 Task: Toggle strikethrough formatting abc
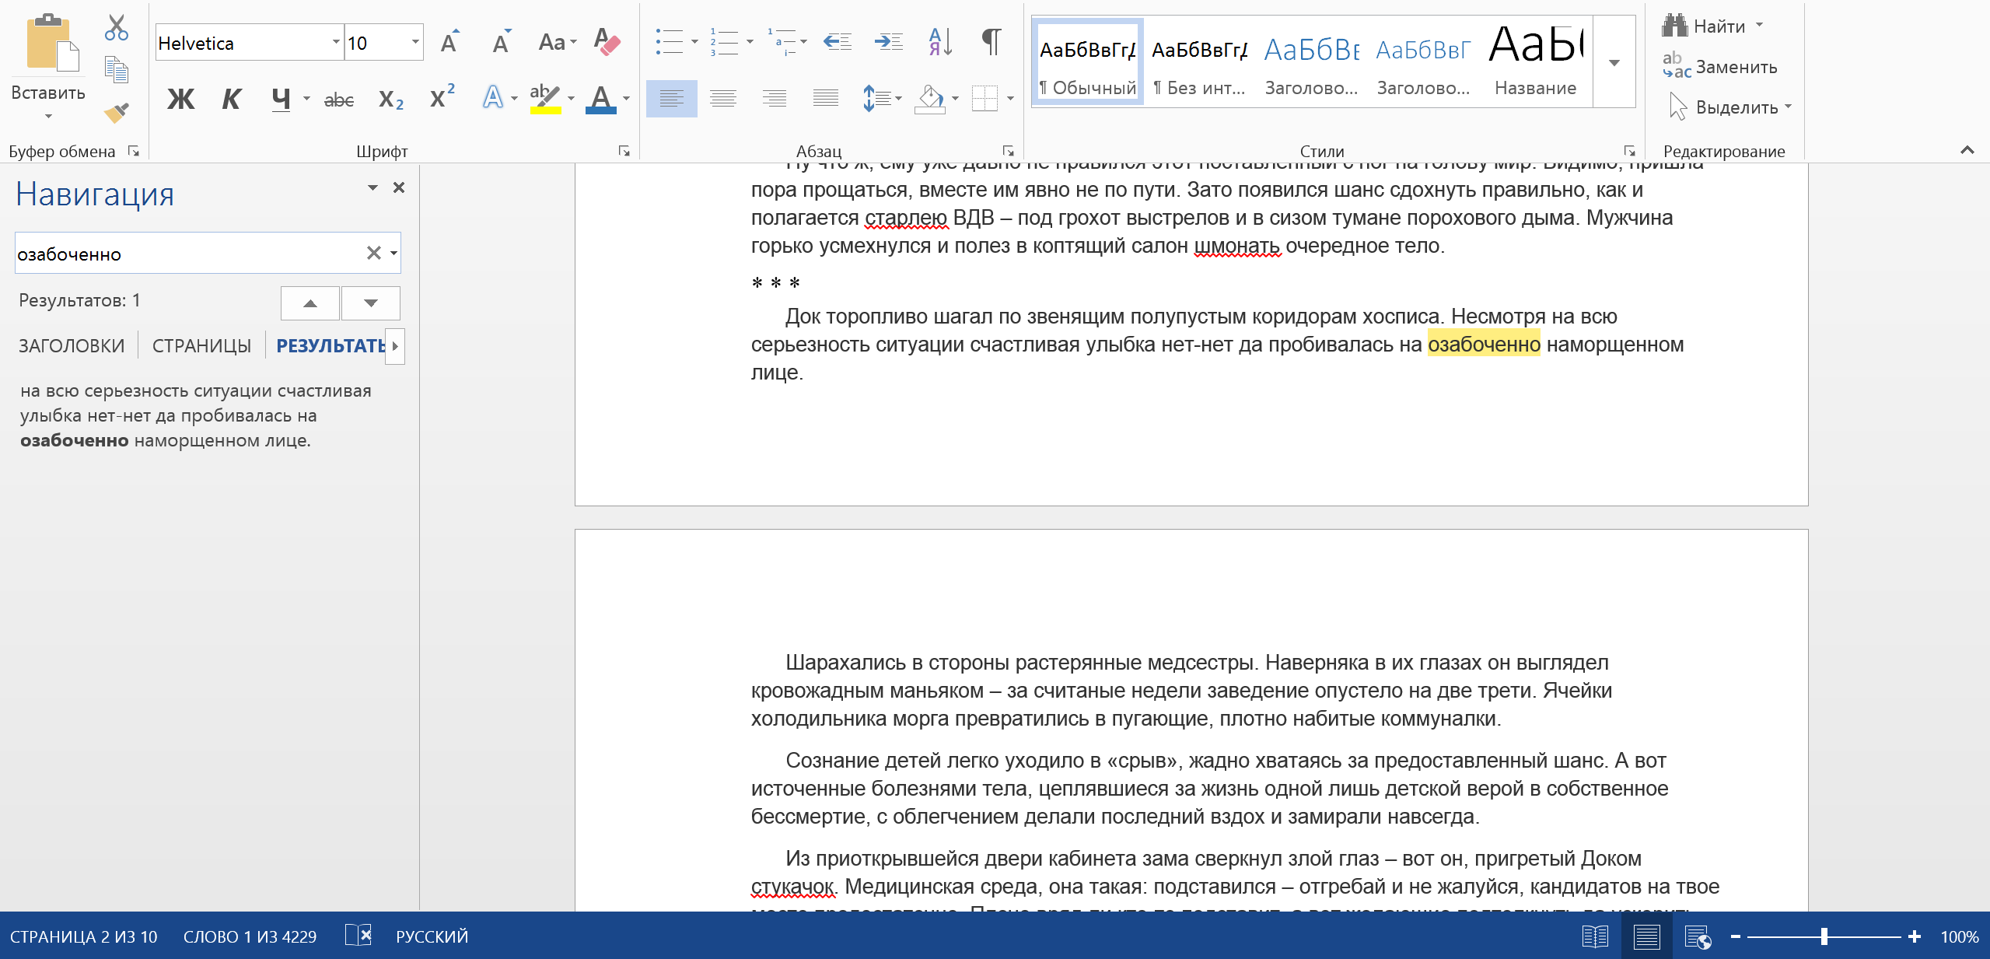click(x=338, y=100)
